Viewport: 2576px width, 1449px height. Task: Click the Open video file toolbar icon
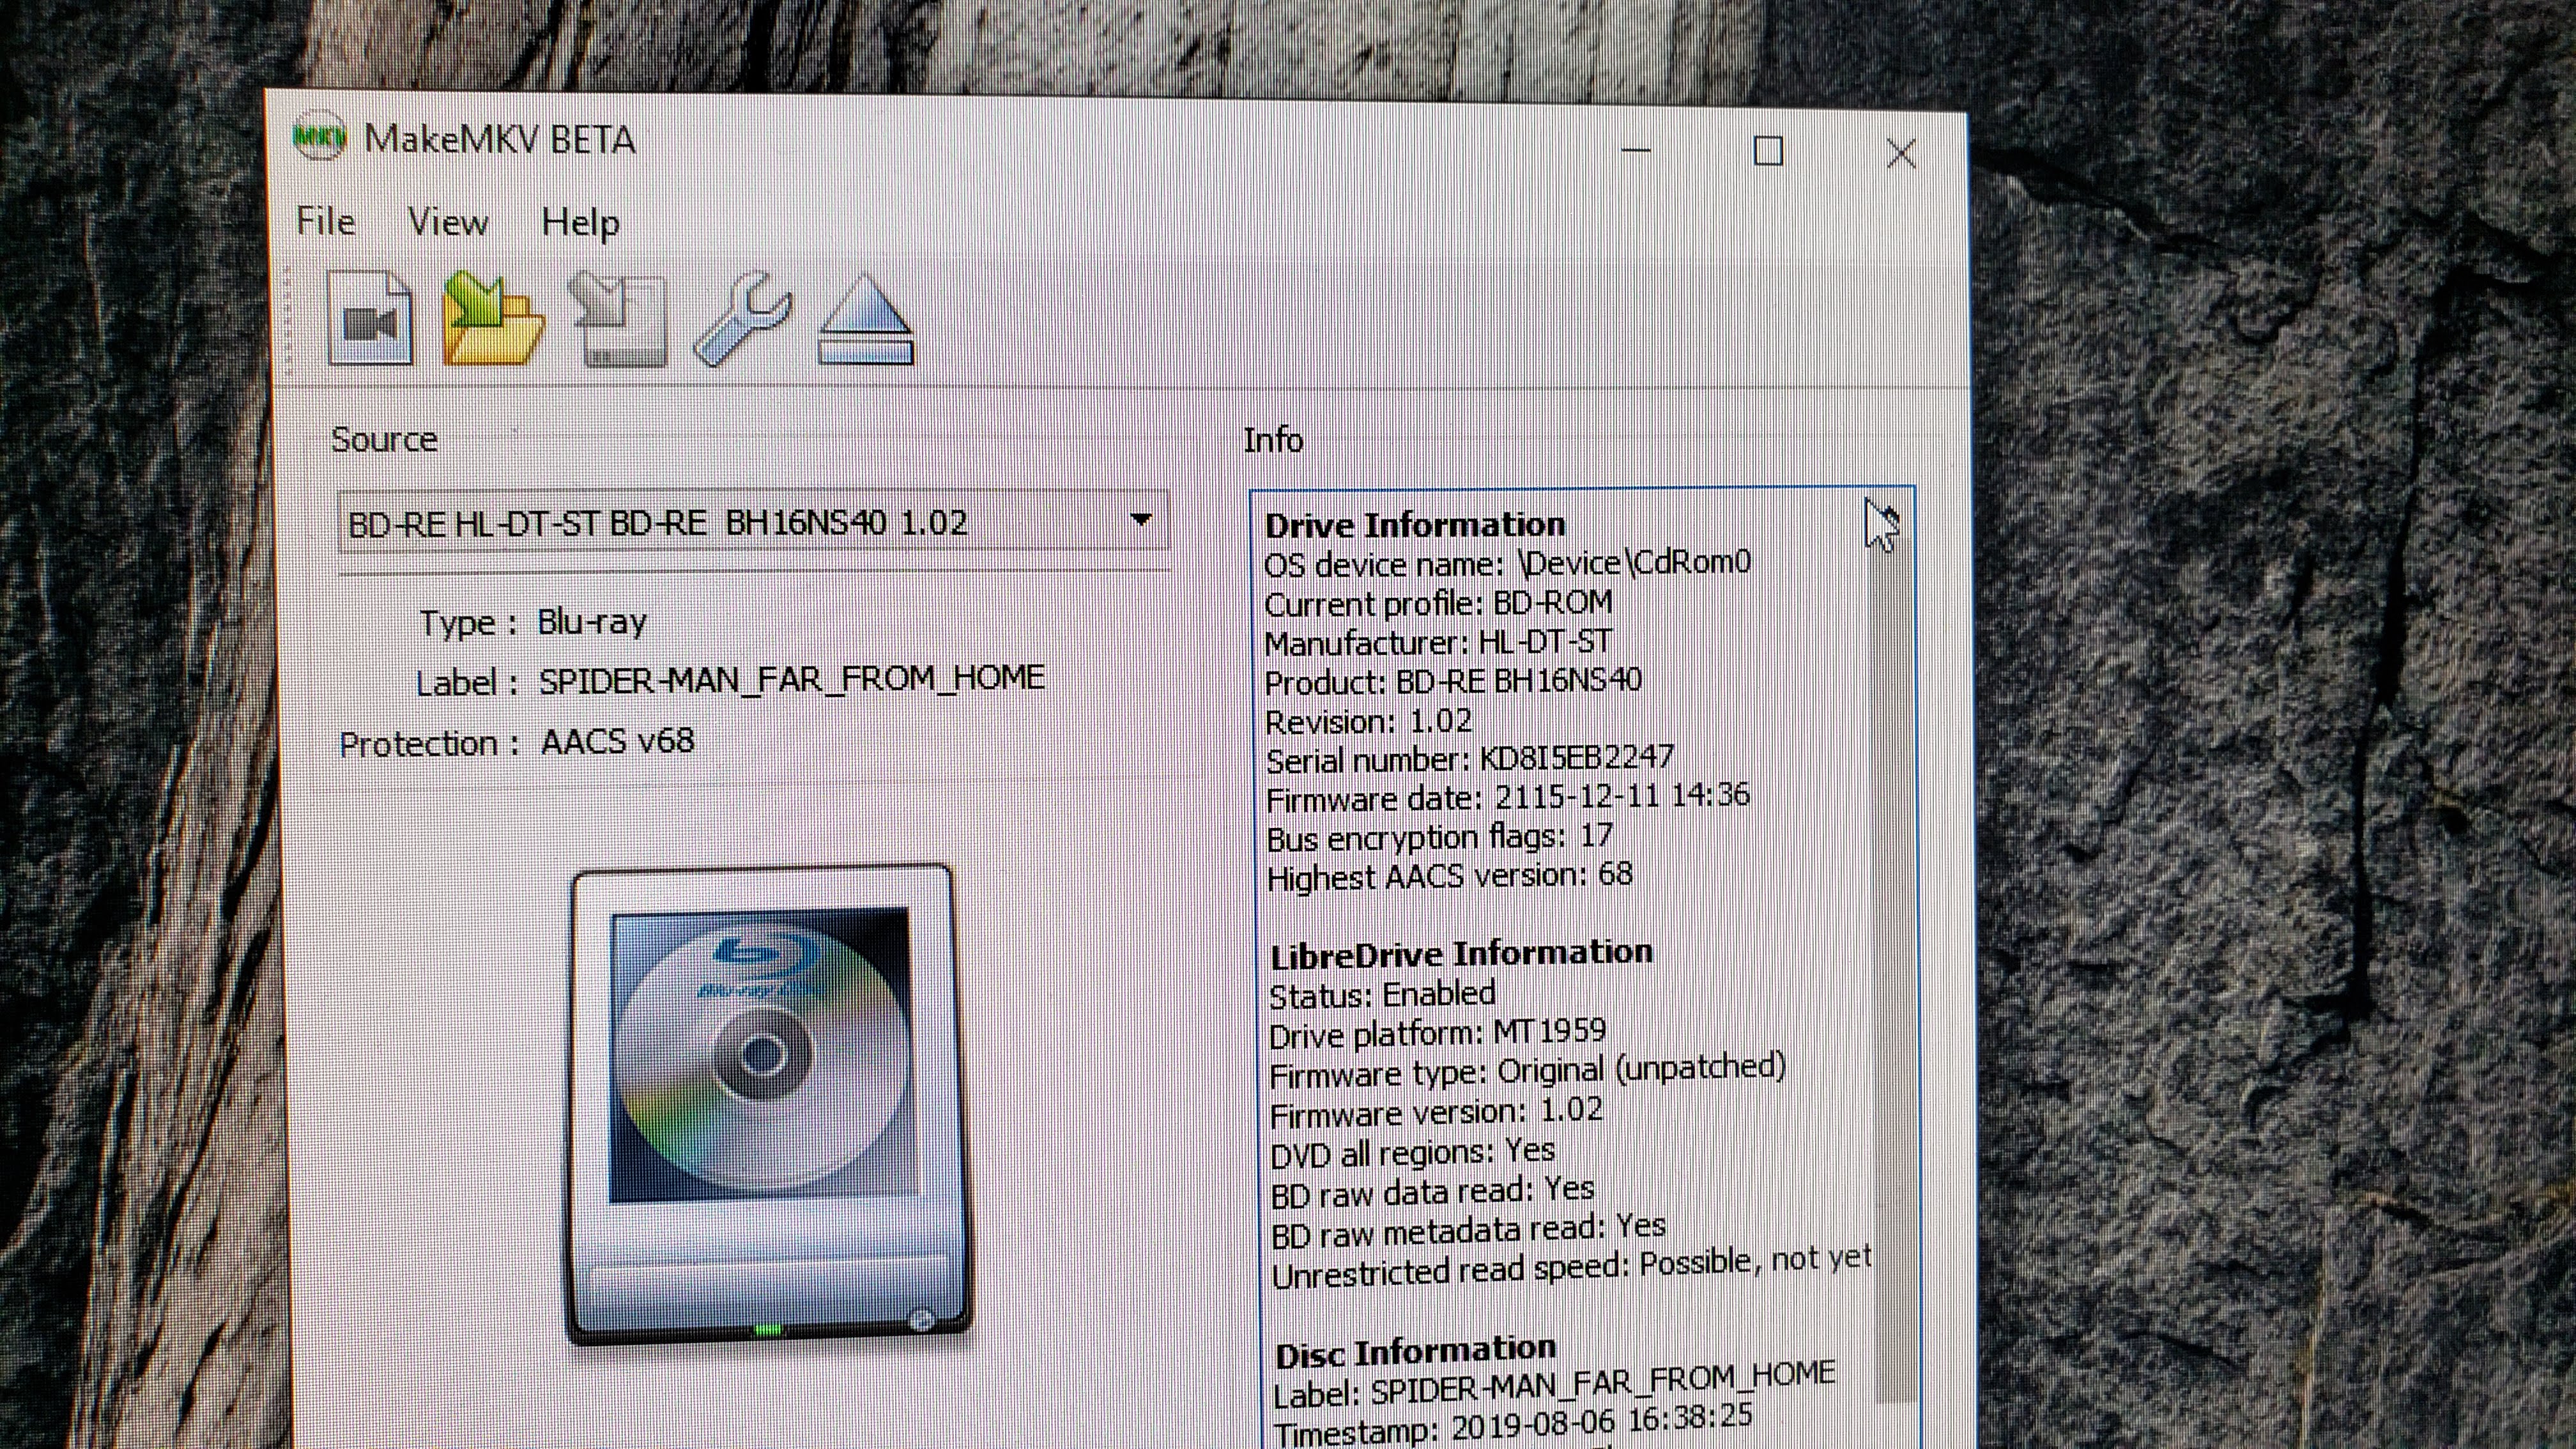click(x=369, y=318)
